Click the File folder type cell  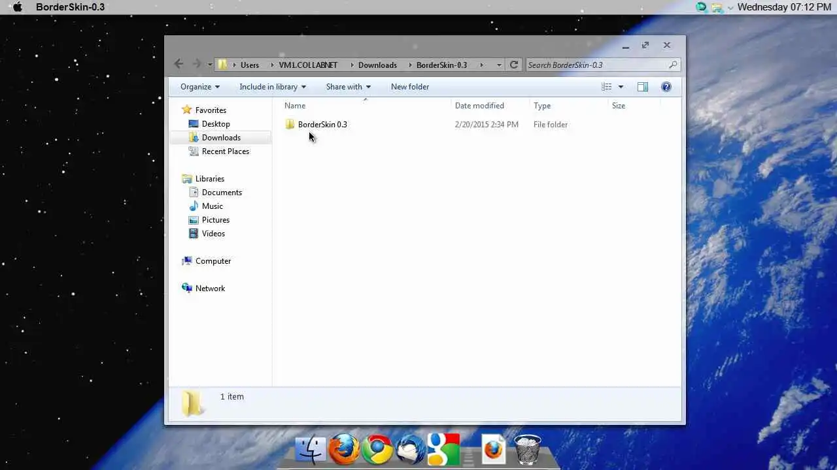point(551,125)
